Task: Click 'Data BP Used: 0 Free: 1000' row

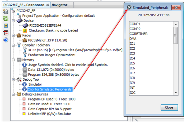Action: (x=49, y=104)
